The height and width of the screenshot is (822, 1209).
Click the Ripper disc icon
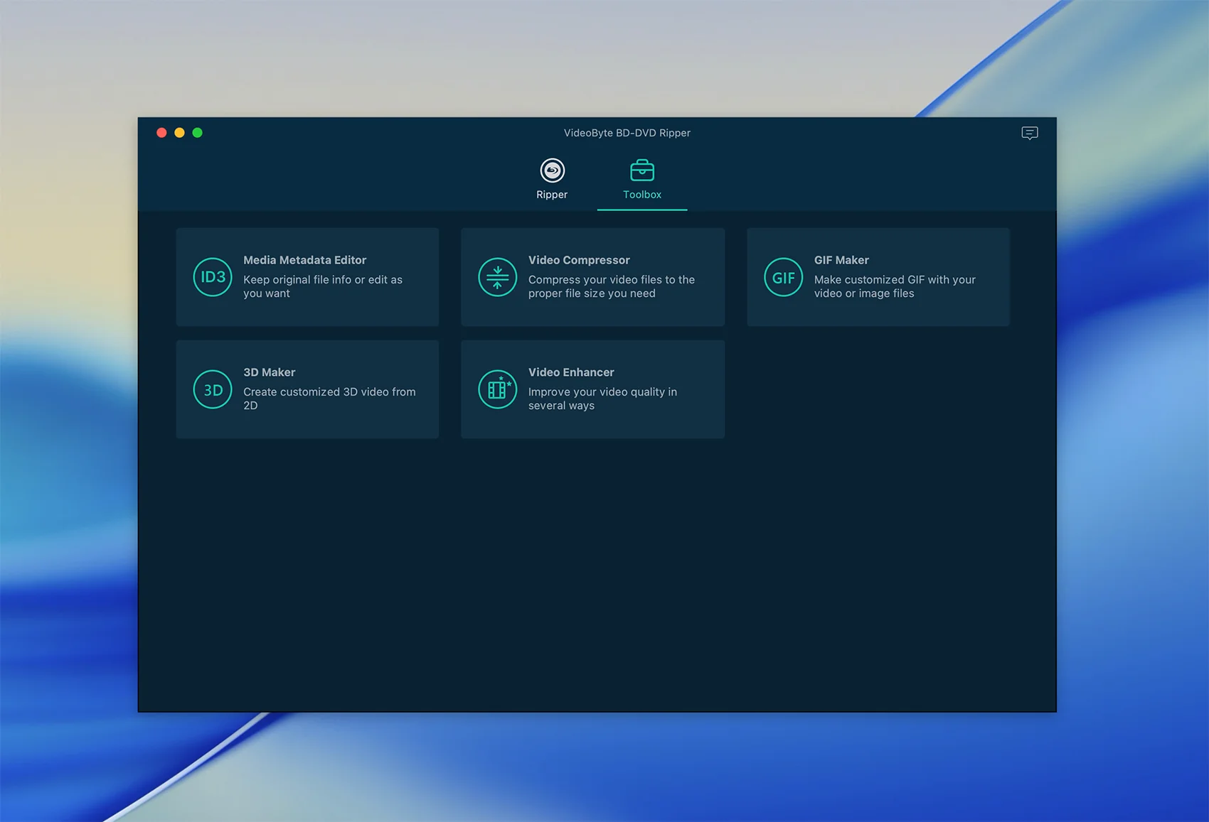tap(552, 171)
